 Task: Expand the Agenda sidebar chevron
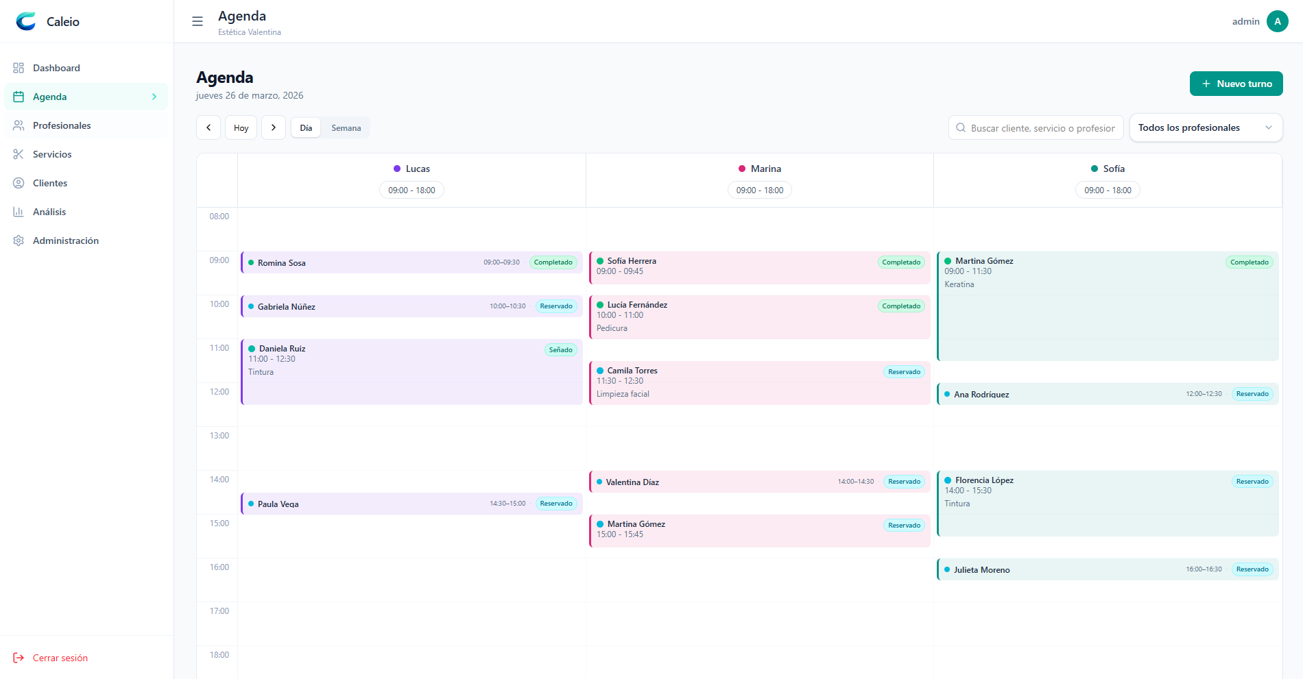[x=154, y=97]
